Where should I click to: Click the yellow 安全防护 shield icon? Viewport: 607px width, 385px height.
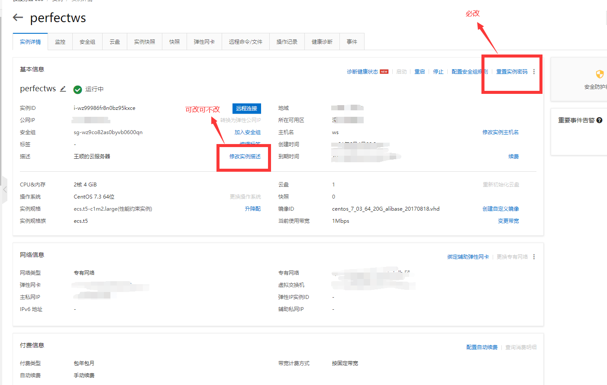[600, 74]
